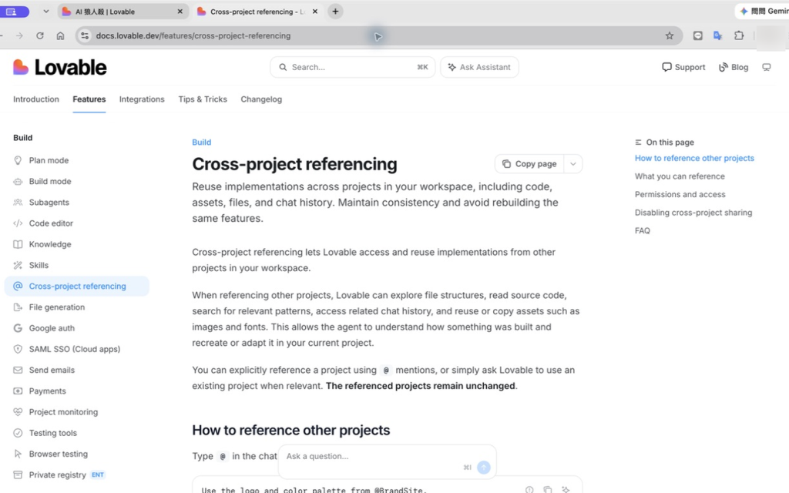
Task: Click the search magnifier icon
Action: (x=283, y=68)
